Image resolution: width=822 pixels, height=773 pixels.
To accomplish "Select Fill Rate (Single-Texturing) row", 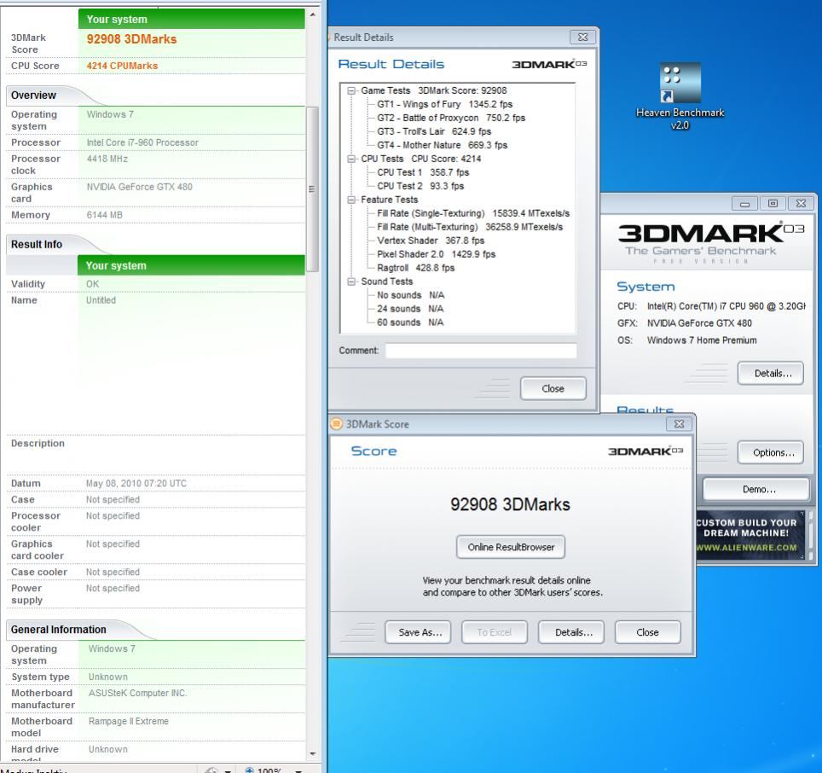I will point(473,213).
